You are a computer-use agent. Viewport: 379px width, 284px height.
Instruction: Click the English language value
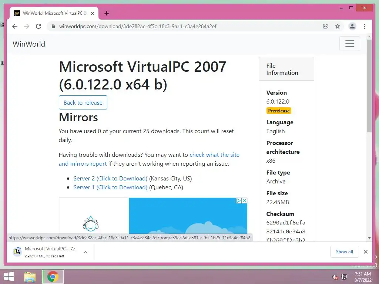point(275,131)
